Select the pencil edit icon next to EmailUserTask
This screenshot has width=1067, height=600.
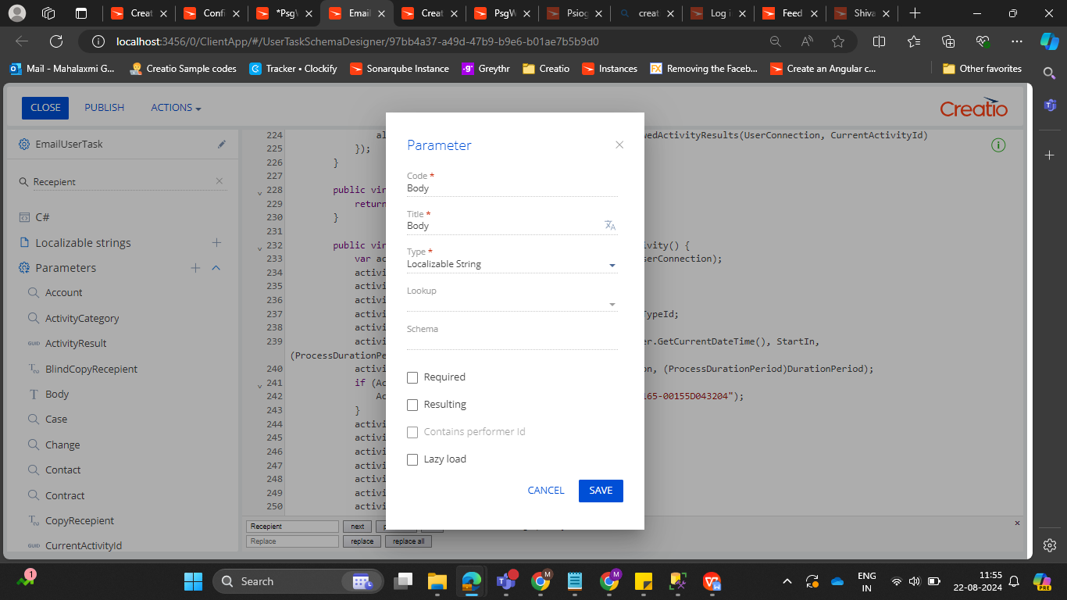222,144
